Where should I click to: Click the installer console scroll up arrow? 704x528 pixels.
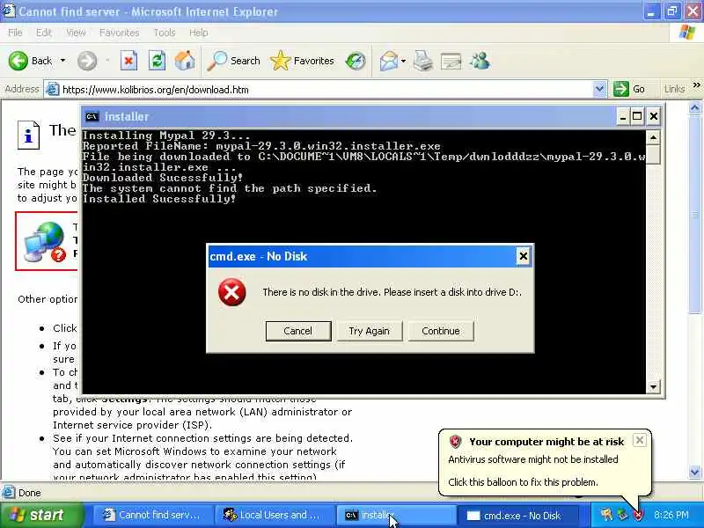653,137
